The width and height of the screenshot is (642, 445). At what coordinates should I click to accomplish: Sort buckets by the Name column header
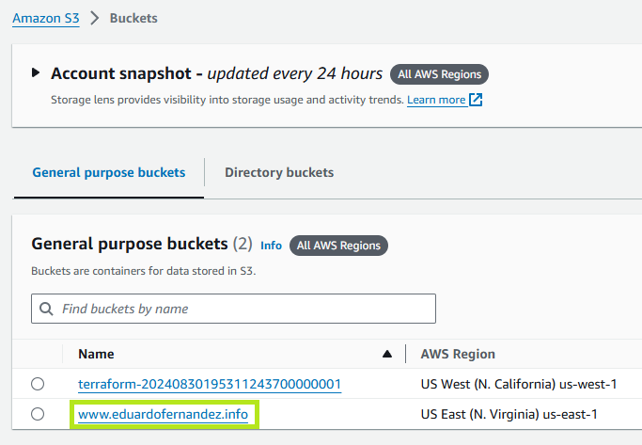coord(96,354)
